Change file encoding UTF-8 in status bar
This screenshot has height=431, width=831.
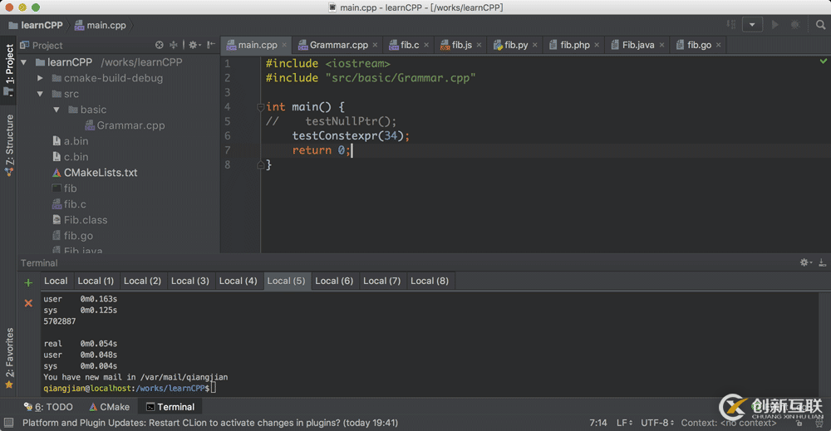[x=657, y=423]
